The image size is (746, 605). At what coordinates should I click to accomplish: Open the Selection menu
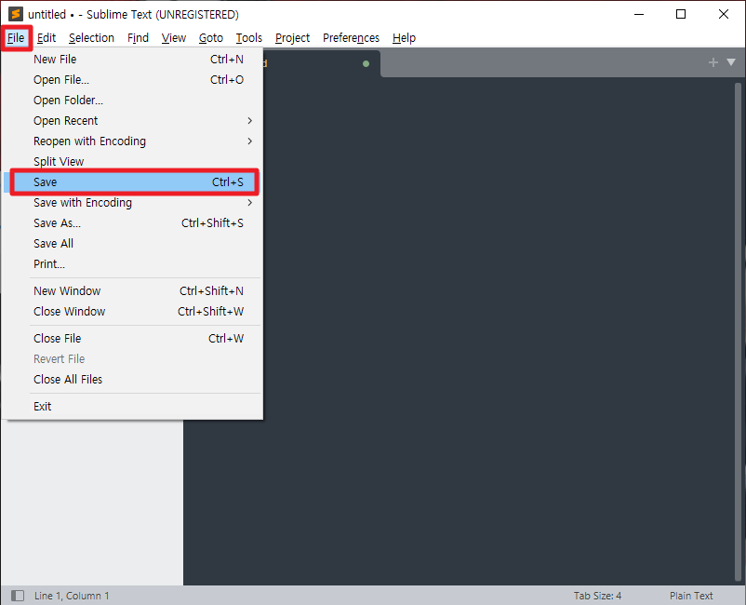coord(91,37)
